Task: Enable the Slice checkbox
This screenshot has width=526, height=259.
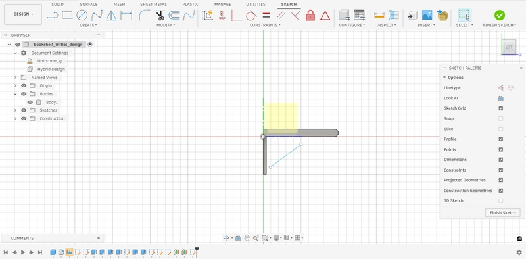Action: 501,129
